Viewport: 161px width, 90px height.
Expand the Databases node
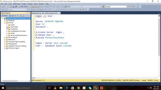5,20
